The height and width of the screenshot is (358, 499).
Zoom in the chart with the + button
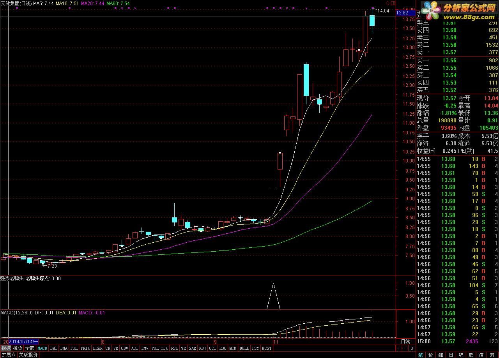click(399, 348)
